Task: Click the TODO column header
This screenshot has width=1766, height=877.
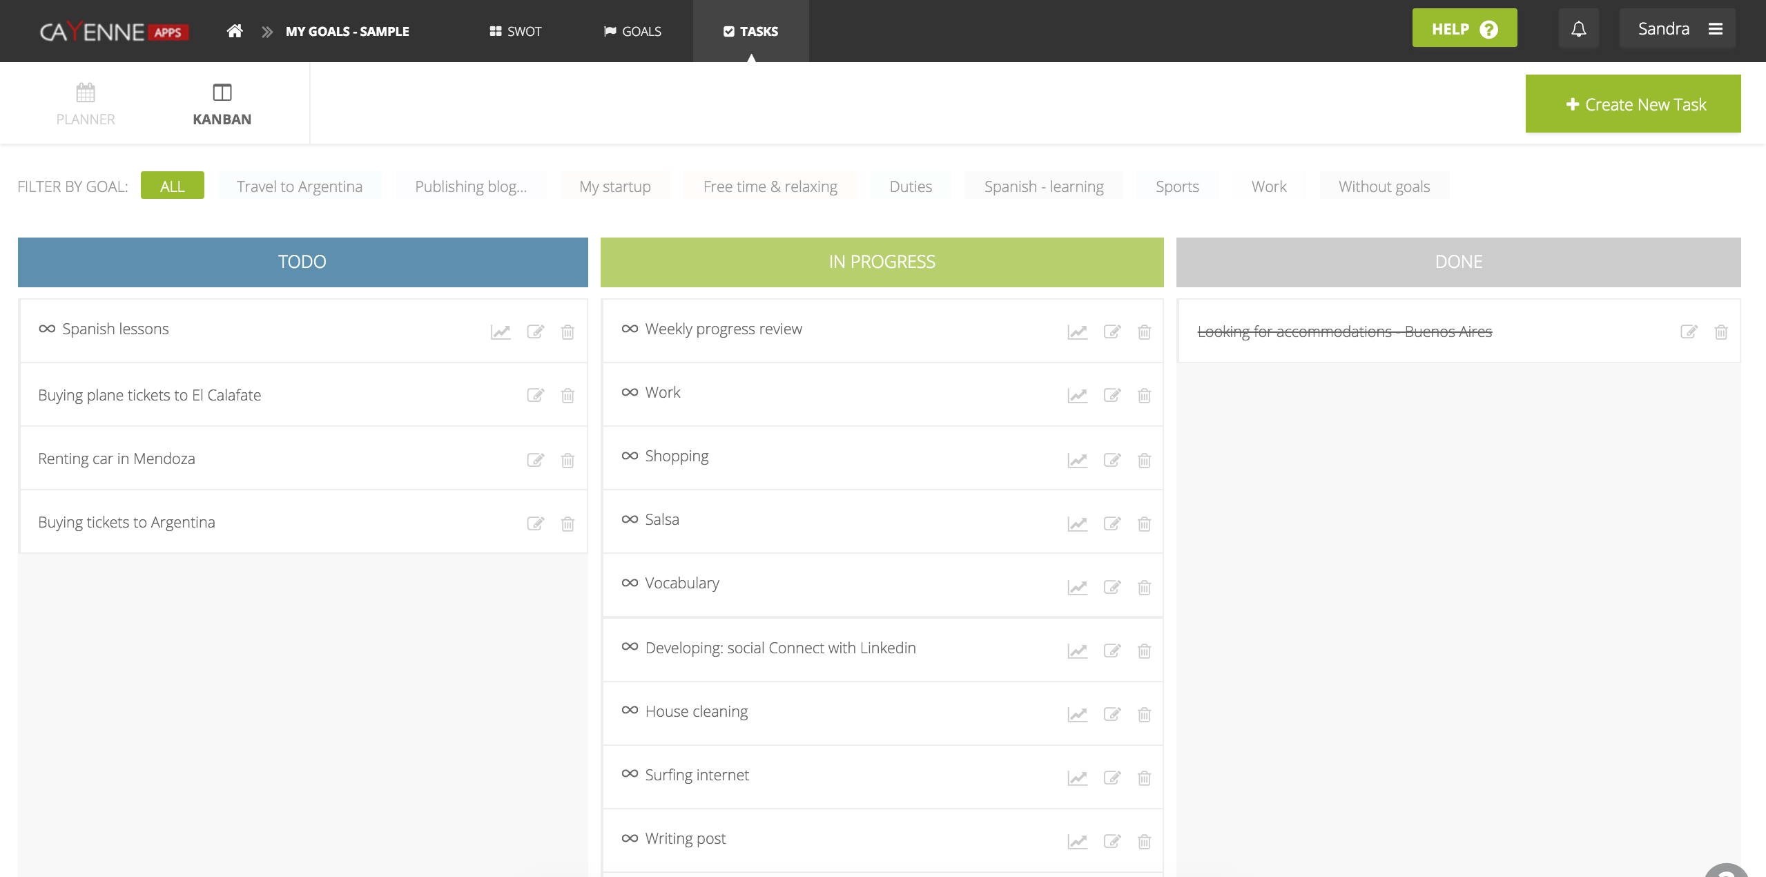Action: pos(302,262)
